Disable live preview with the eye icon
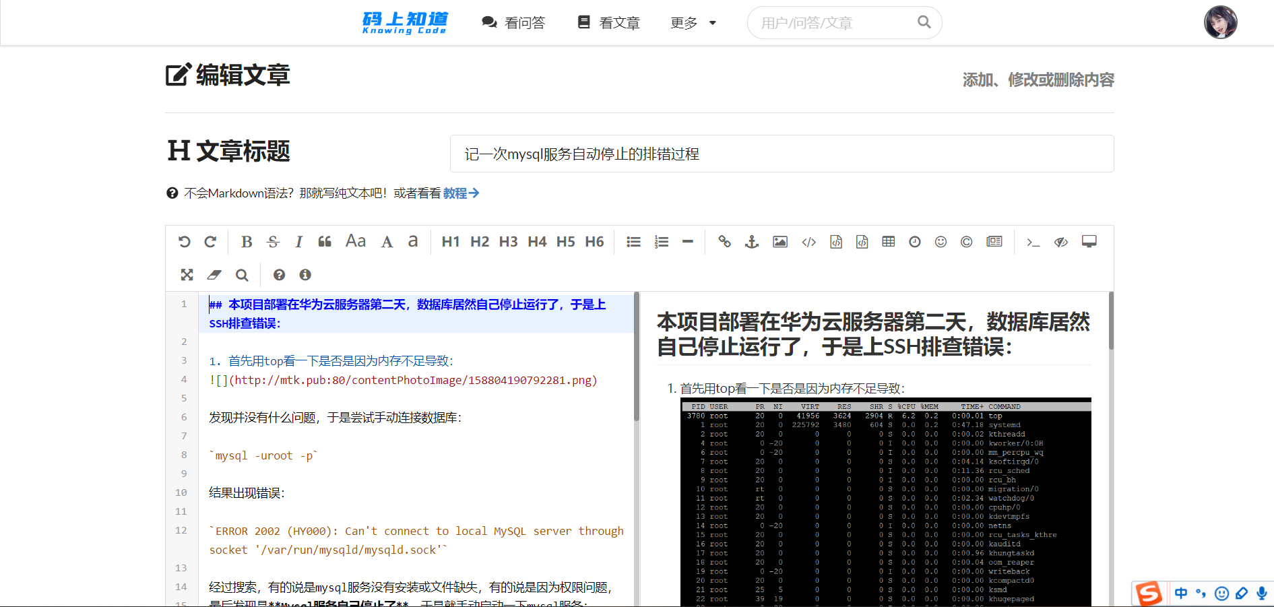This screenshot has height=607, width=1274. tap(1060, 241)
